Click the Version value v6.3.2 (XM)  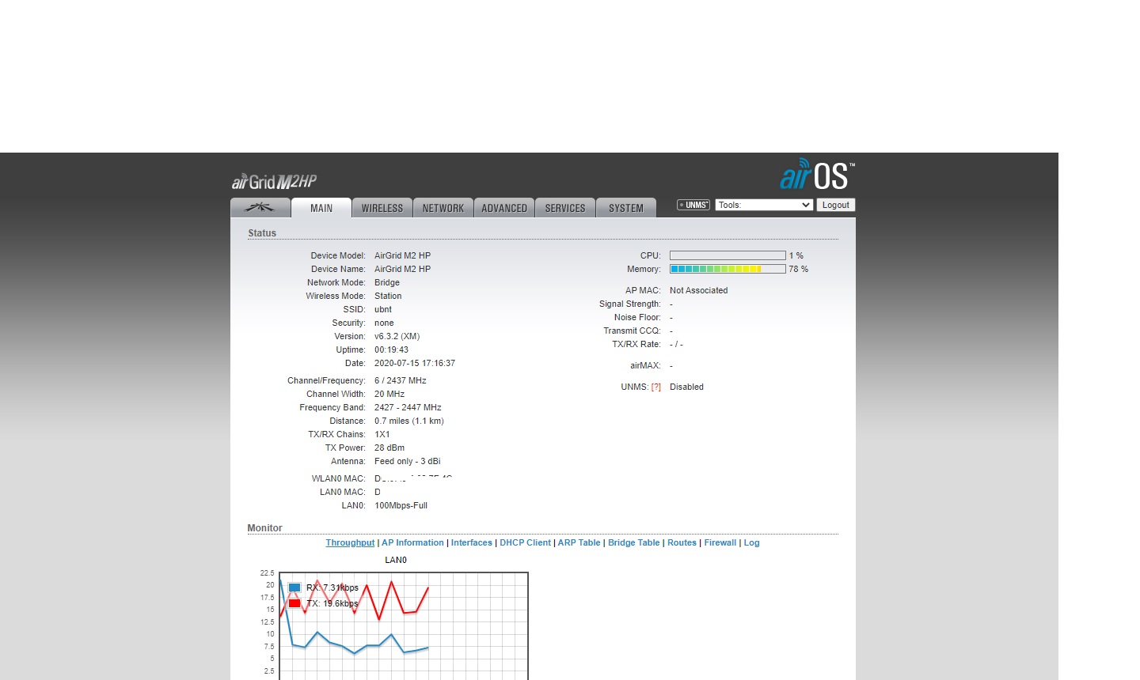point(397,336)
